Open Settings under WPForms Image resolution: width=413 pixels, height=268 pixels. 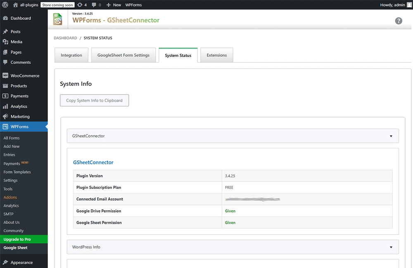tap(11, 181)
